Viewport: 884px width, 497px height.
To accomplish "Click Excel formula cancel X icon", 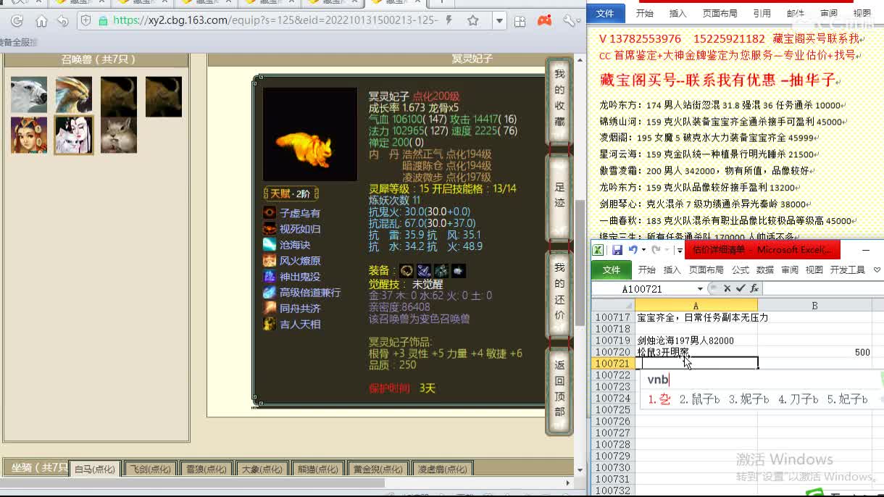I will pos(727,288).
